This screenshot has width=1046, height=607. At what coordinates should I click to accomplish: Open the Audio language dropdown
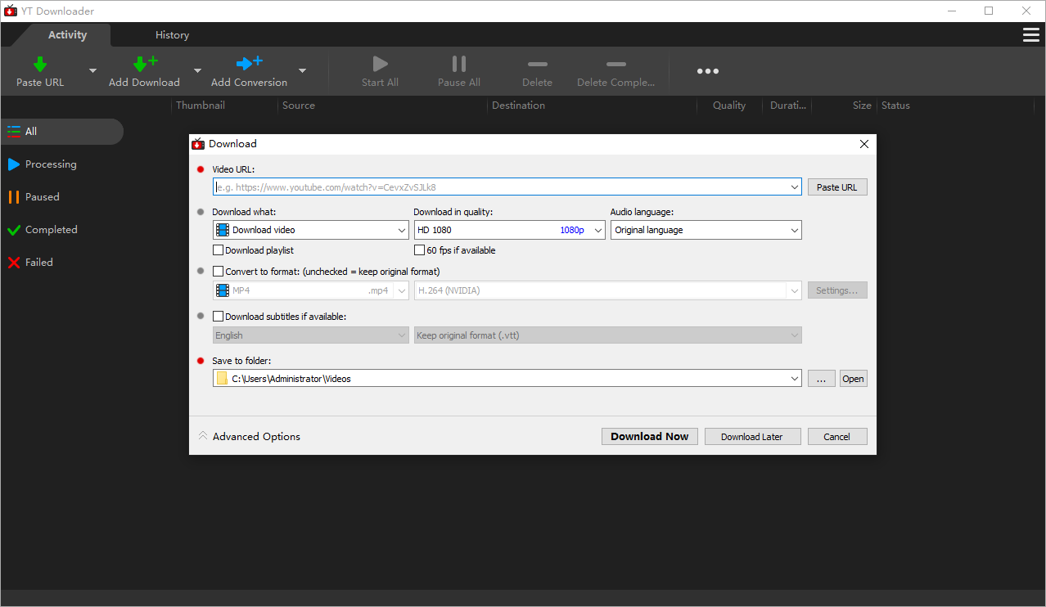tap(706, 231)
